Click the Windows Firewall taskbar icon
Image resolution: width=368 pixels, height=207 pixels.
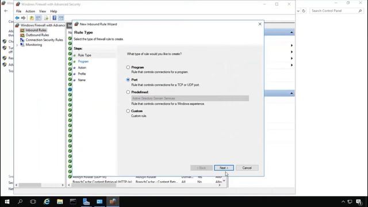113,202
